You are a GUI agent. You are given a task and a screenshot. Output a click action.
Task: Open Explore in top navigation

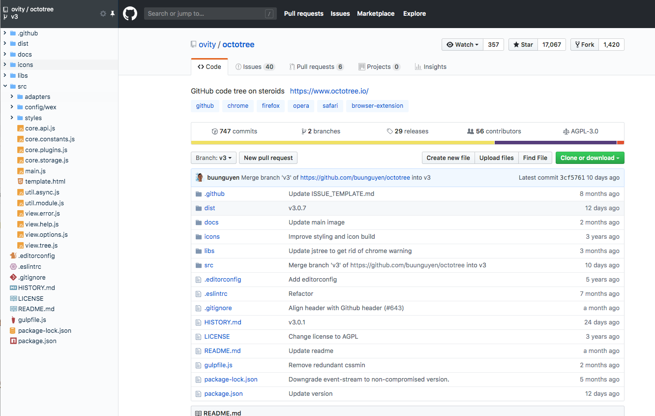(415, 14)
